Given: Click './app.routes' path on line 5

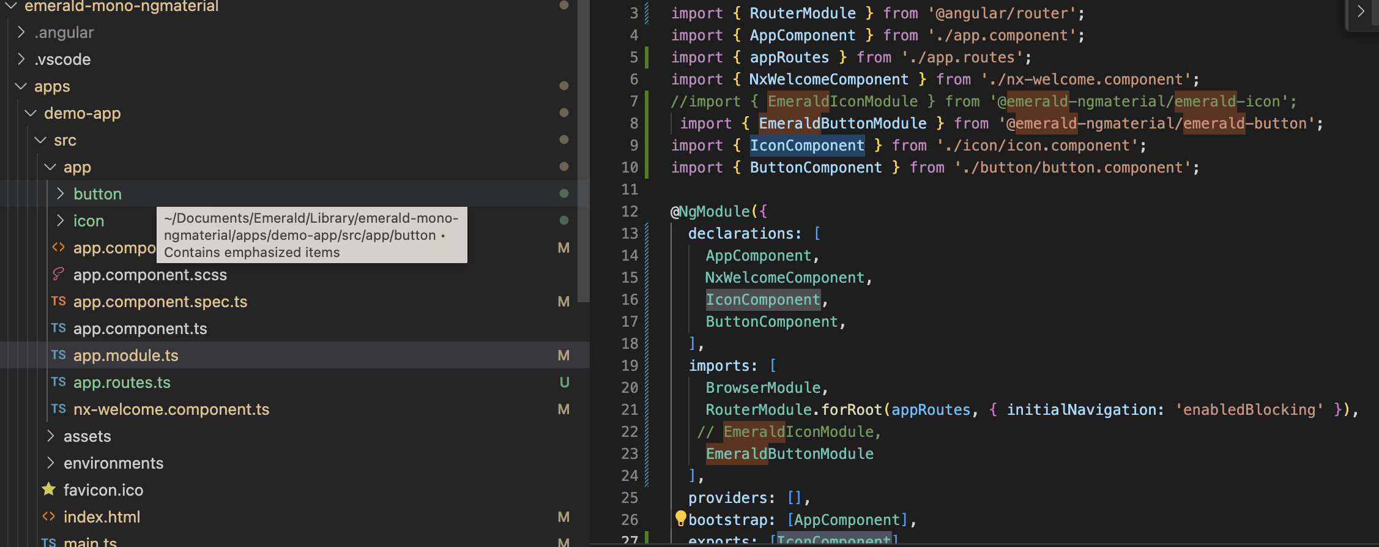Looking at the screenshot, I should click(x=962, y=58).
